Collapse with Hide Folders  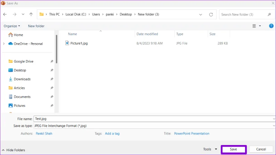[x=13, y=150]
